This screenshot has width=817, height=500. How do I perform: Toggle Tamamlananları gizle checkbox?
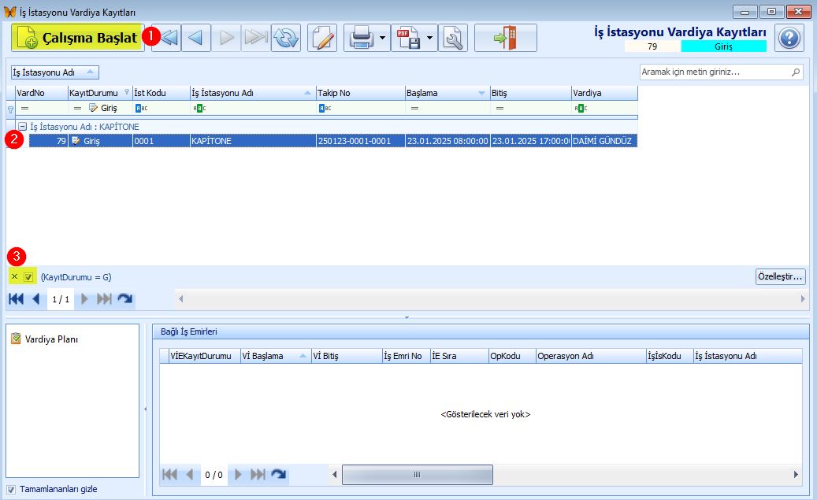coord(11,490)
